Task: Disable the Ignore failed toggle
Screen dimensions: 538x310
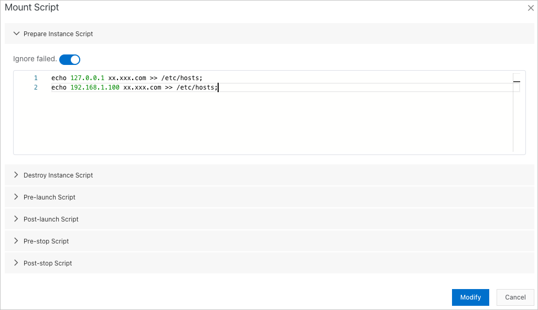Action: 70,59
